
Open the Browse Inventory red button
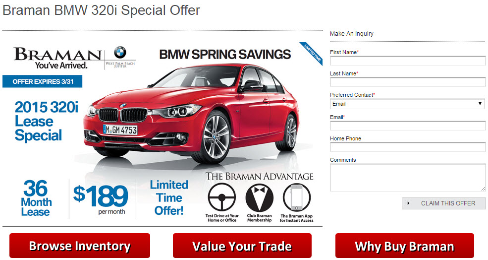[80, 246]
